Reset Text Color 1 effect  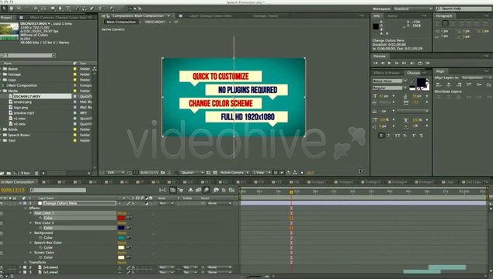point(122,213)
